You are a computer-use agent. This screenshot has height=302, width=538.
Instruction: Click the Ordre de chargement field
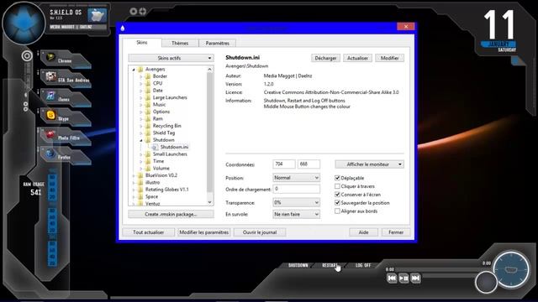(297, 189)
